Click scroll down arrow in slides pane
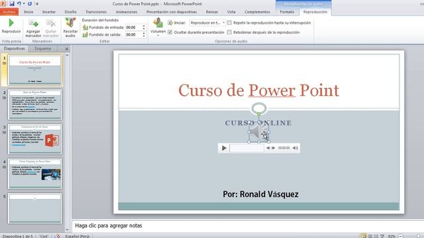The image size is (424, 238). (67, 230)
